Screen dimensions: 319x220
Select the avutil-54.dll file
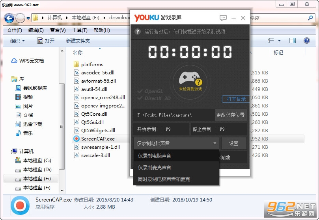click(91, 89)
